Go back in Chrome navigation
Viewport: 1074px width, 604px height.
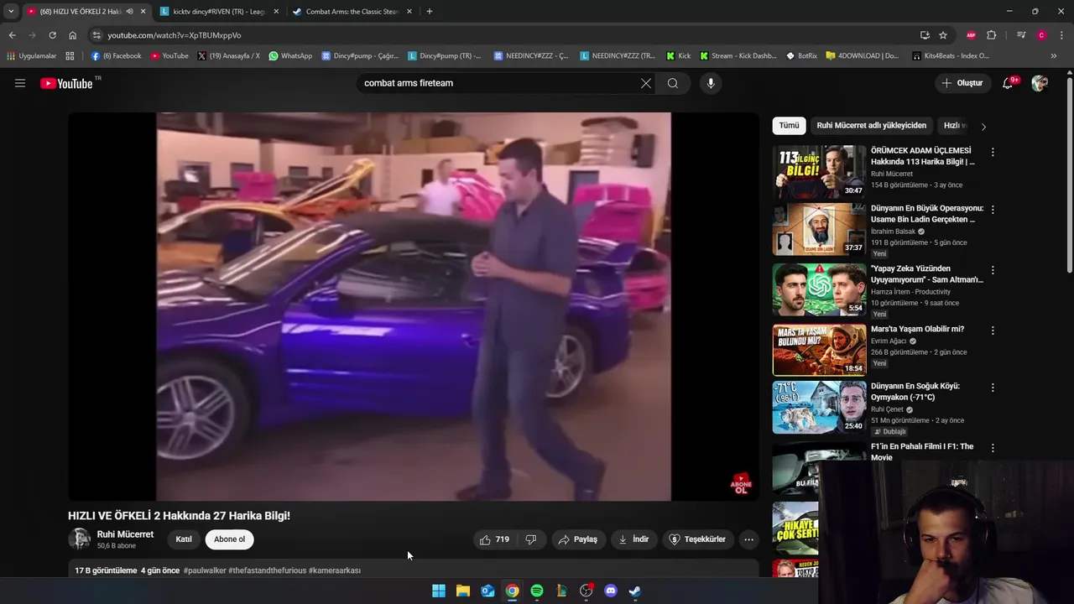[12, 35]
